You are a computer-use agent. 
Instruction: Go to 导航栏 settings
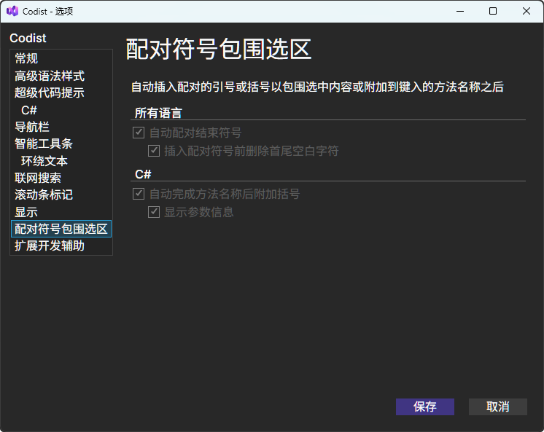32,127
